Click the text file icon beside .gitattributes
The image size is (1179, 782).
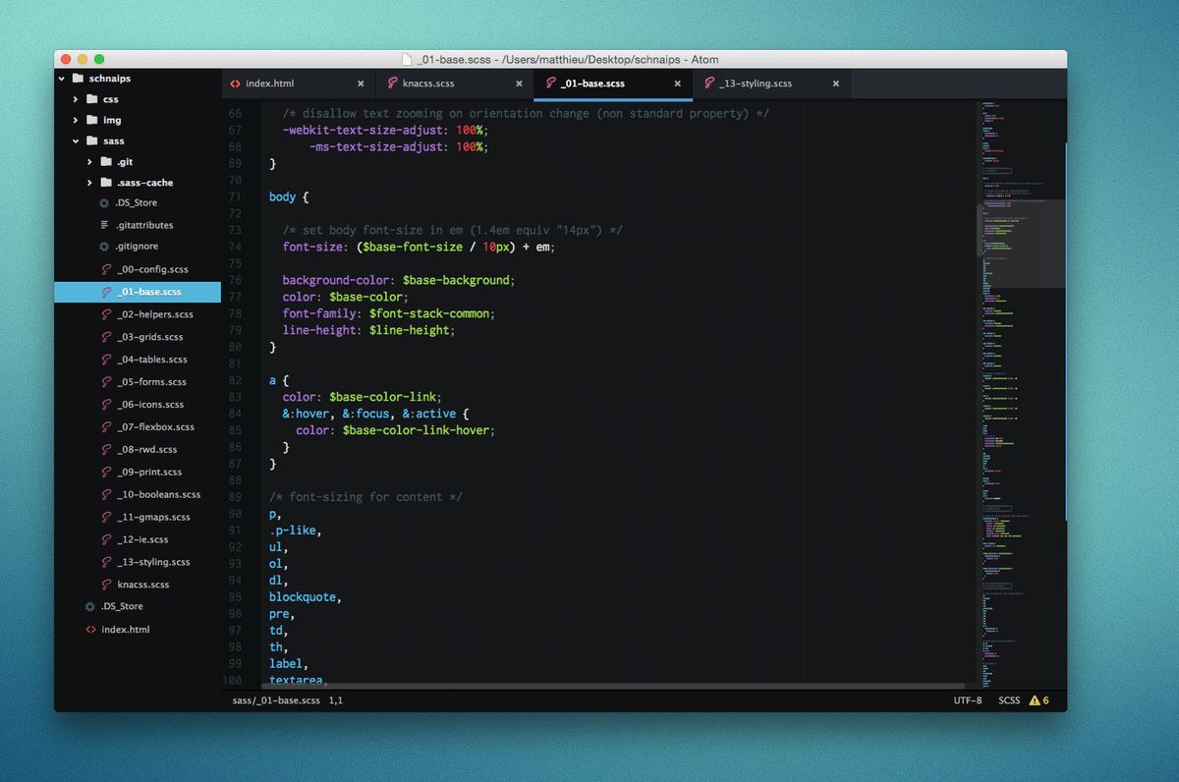(x=104, y=225)
